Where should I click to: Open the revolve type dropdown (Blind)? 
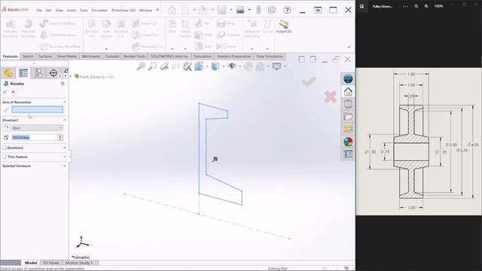pos(37,128)
